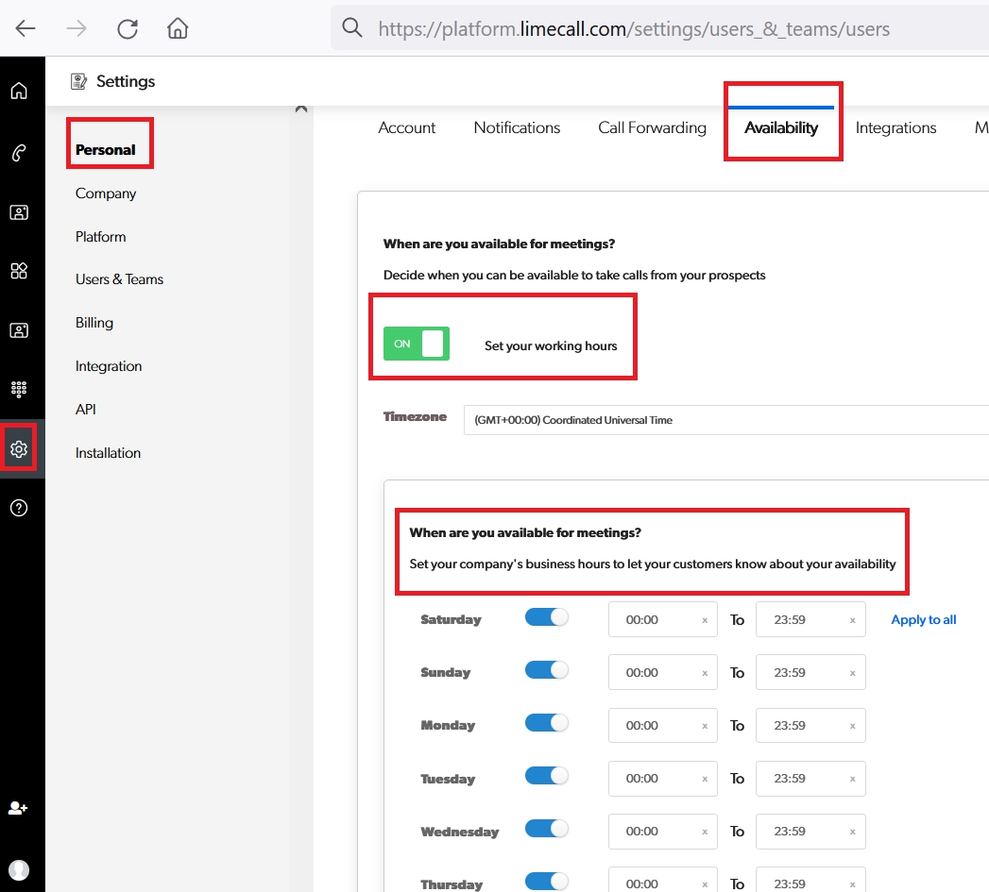
Task: Open the calls phone icon in the sidebar
Action: click(x=19, y=154)
